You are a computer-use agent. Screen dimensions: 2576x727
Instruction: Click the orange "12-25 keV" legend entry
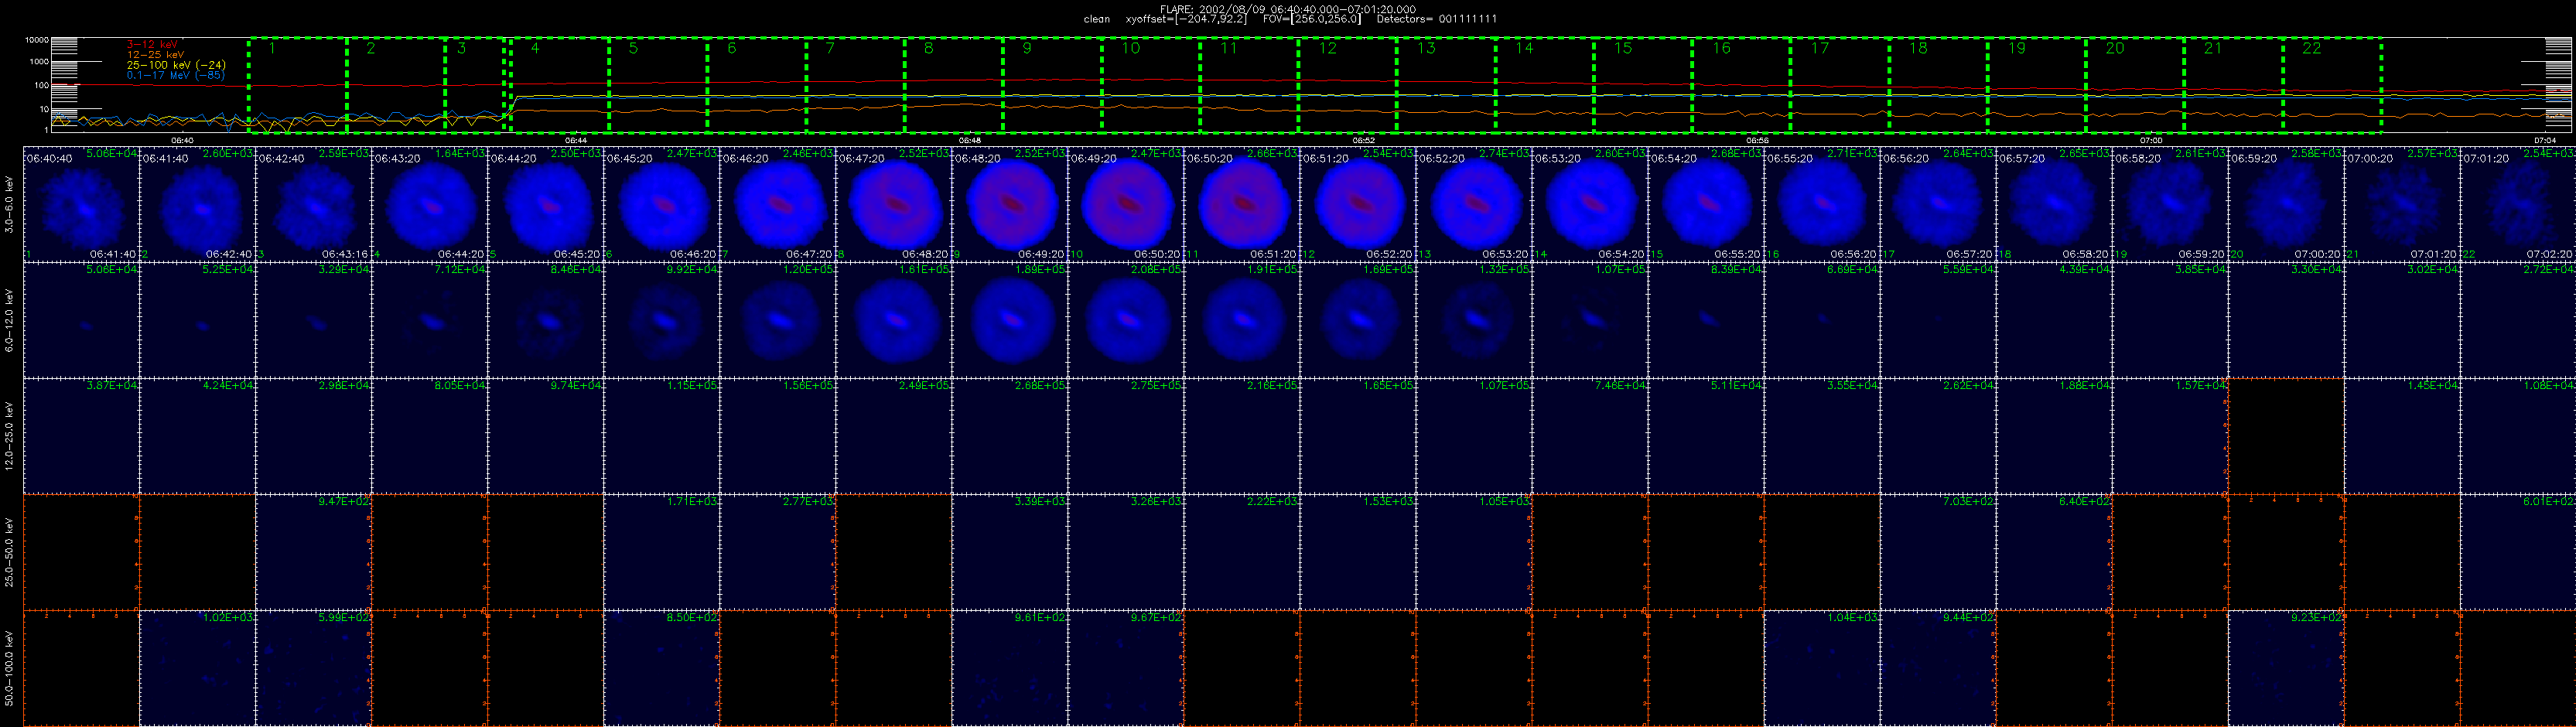(154, 55)
